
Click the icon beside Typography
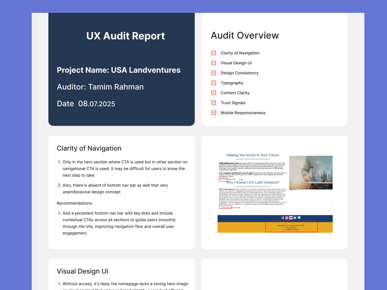[x=214, y=83]
